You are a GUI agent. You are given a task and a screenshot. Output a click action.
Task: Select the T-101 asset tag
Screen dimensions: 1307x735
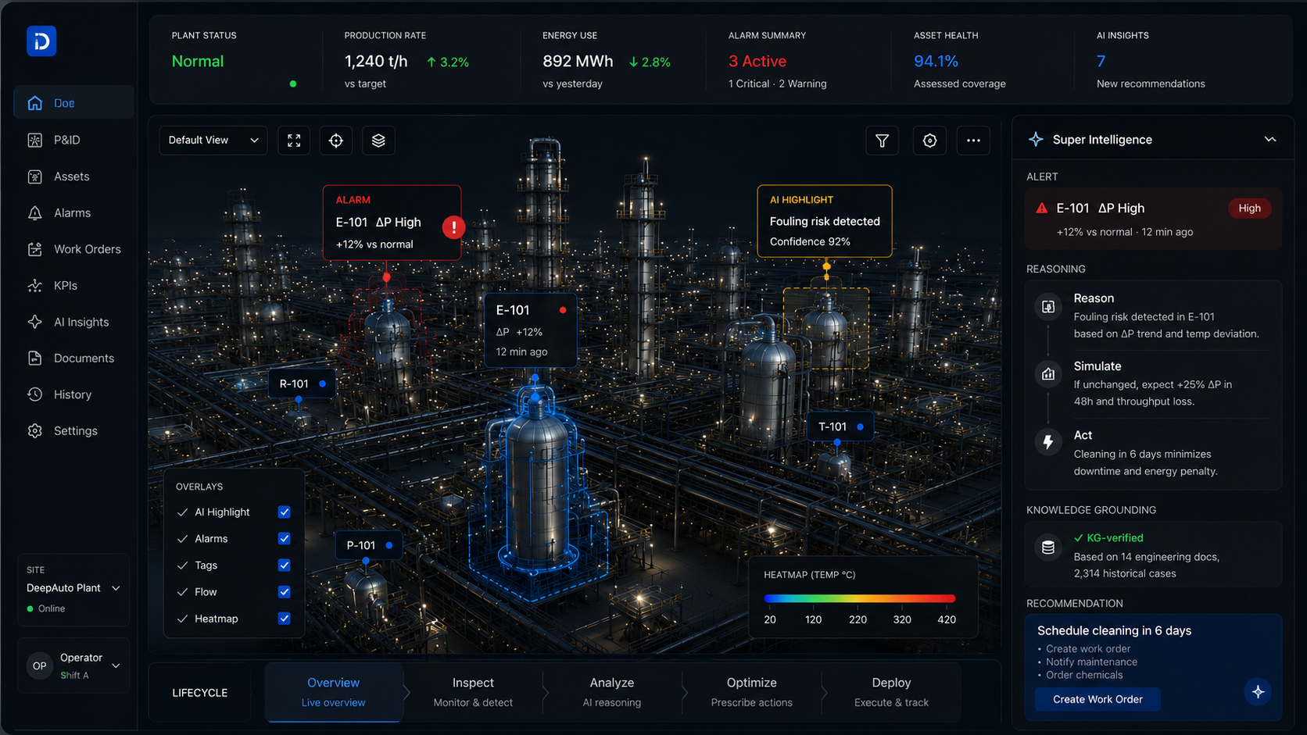[x=840, y=426]
